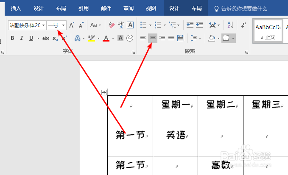Justify text alignment
The width and height of the screenshot is (288, 175).
(171, 38)
